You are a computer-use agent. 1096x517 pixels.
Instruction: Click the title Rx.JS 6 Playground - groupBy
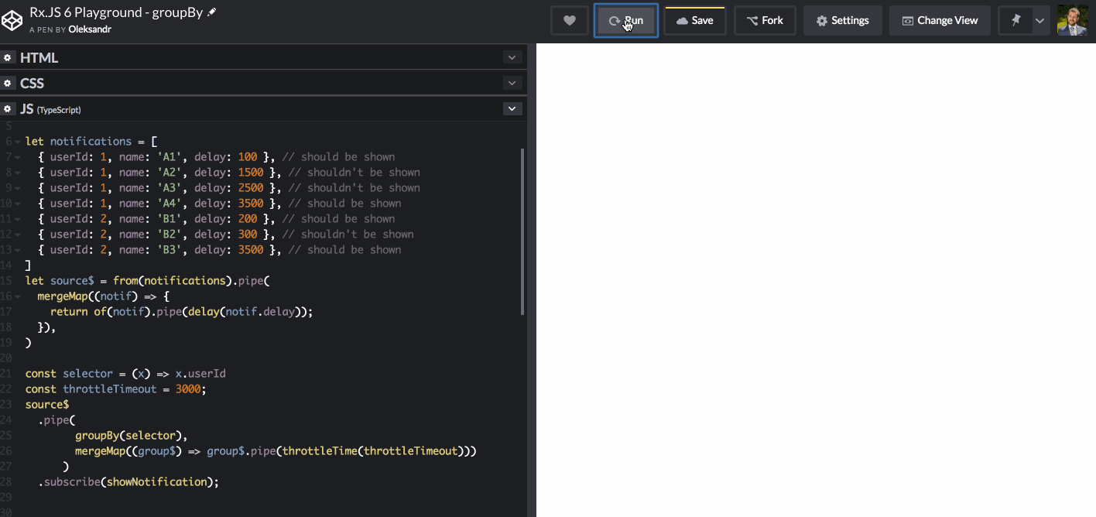click(x=112, y=12)
